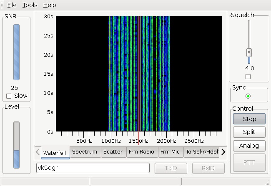Click the right arrow to reveal more tabs
Screen dimensions: 271x186
pos(223,152)
